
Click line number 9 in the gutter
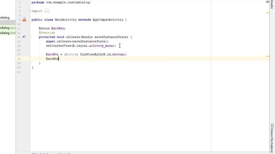(x=20, y=20)
